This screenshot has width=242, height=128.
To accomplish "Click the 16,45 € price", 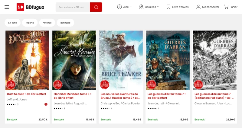I will [137, 120].
